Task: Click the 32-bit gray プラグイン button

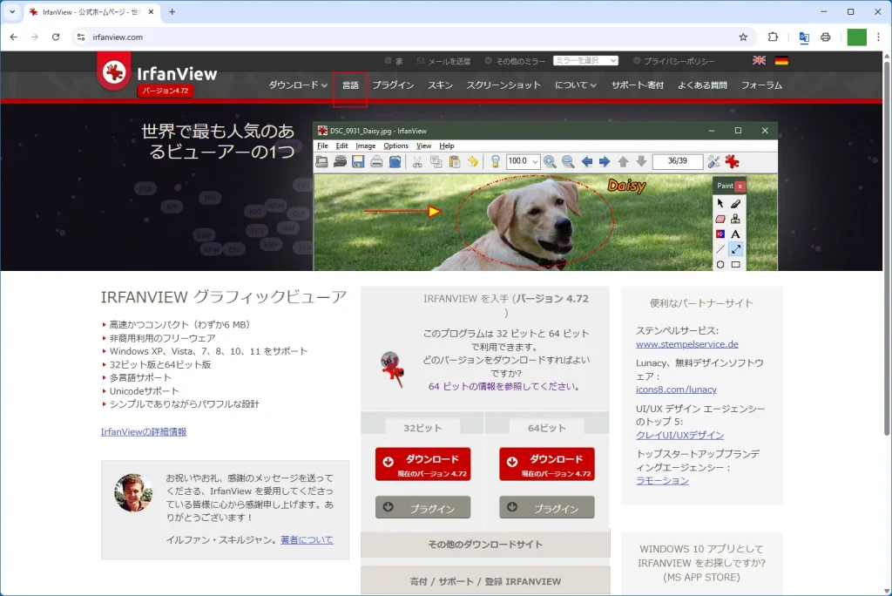Action: [x=422, y=507]
